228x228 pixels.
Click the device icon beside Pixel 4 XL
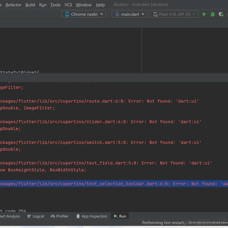point(155,14)
